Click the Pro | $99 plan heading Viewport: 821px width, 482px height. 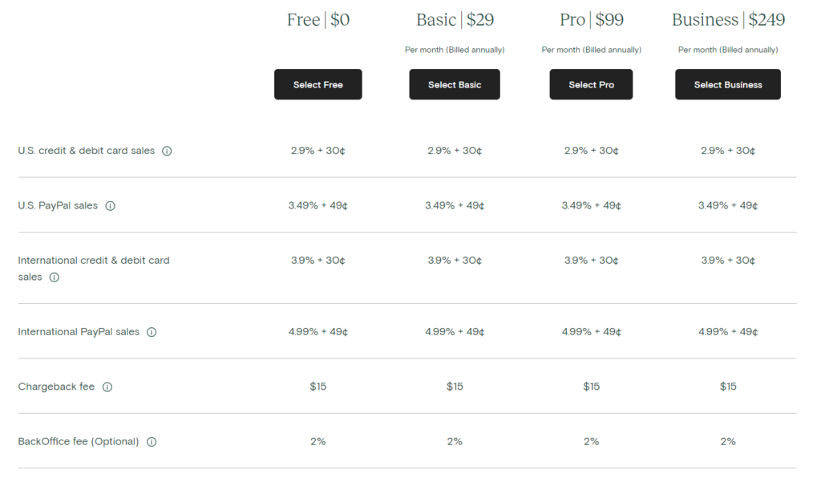pos(591,20)
